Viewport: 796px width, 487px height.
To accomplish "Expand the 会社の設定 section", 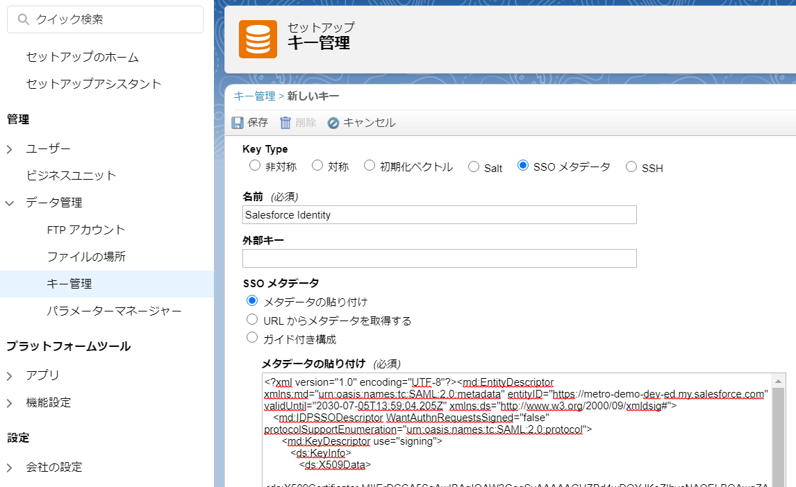I will click(8, 468).
